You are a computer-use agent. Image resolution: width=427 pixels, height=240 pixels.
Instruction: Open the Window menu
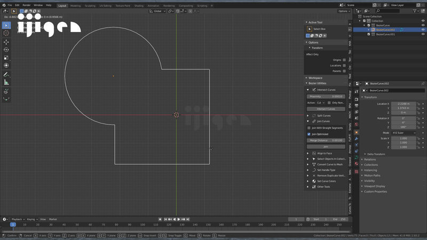pos(38,5)
